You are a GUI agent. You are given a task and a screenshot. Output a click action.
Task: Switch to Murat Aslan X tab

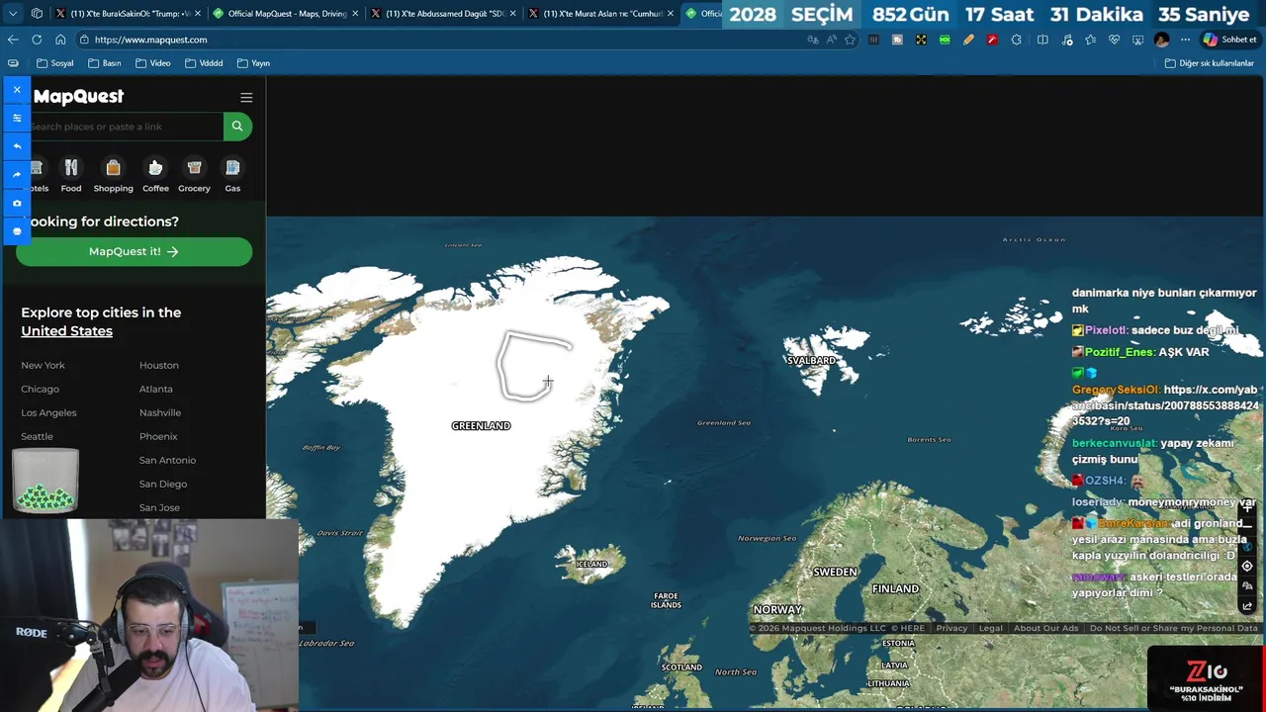coord(600,14)
